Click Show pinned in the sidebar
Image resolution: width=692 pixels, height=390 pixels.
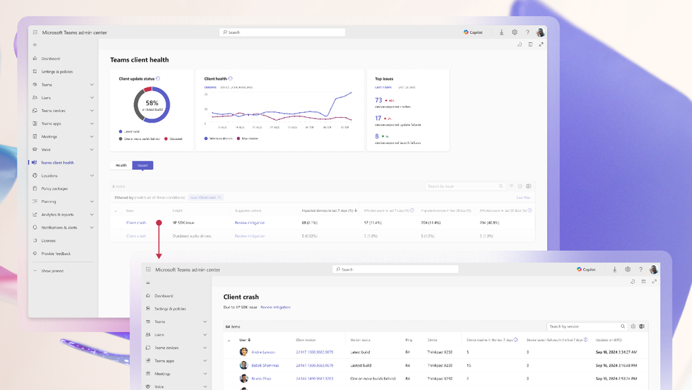tap(52, 271)
